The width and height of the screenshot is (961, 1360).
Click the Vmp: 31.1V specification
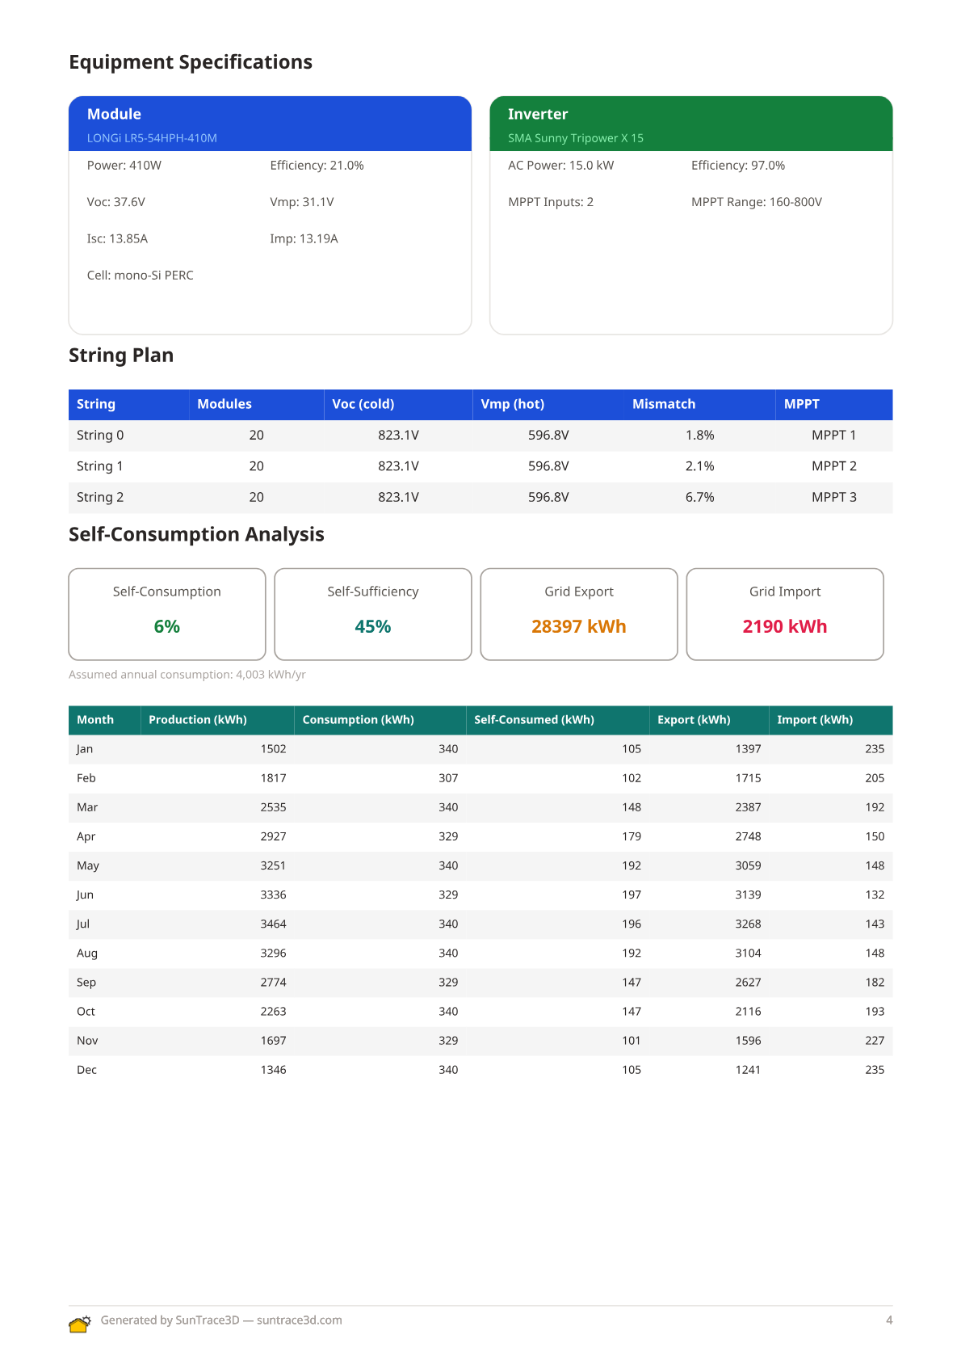(x=302, y=202)
